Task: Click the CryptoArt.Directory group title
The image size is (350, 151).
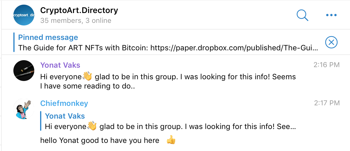Action: pyautogui.click(x=79, y=10)
